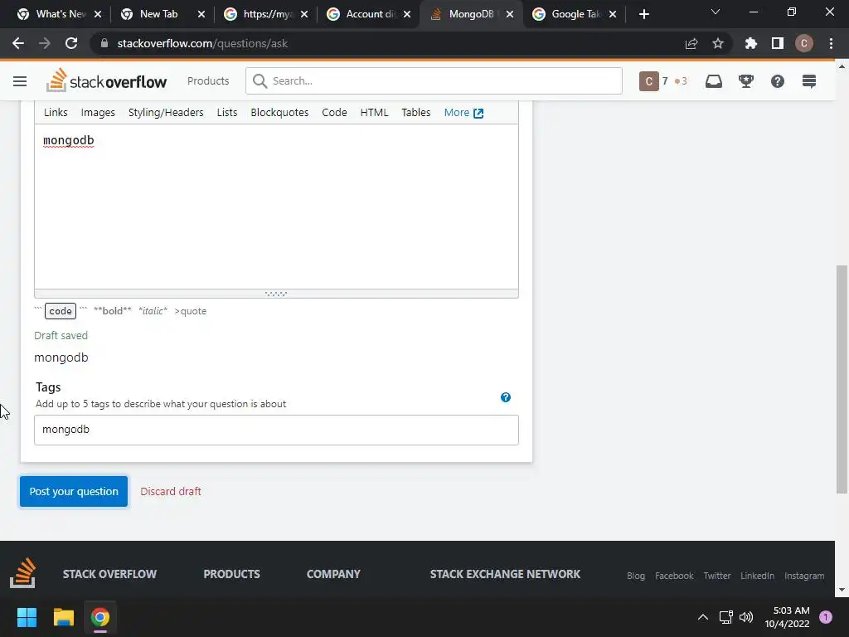Show hidden system tray icons
This screenshot has height=637, width=849.
coord(703,617)
